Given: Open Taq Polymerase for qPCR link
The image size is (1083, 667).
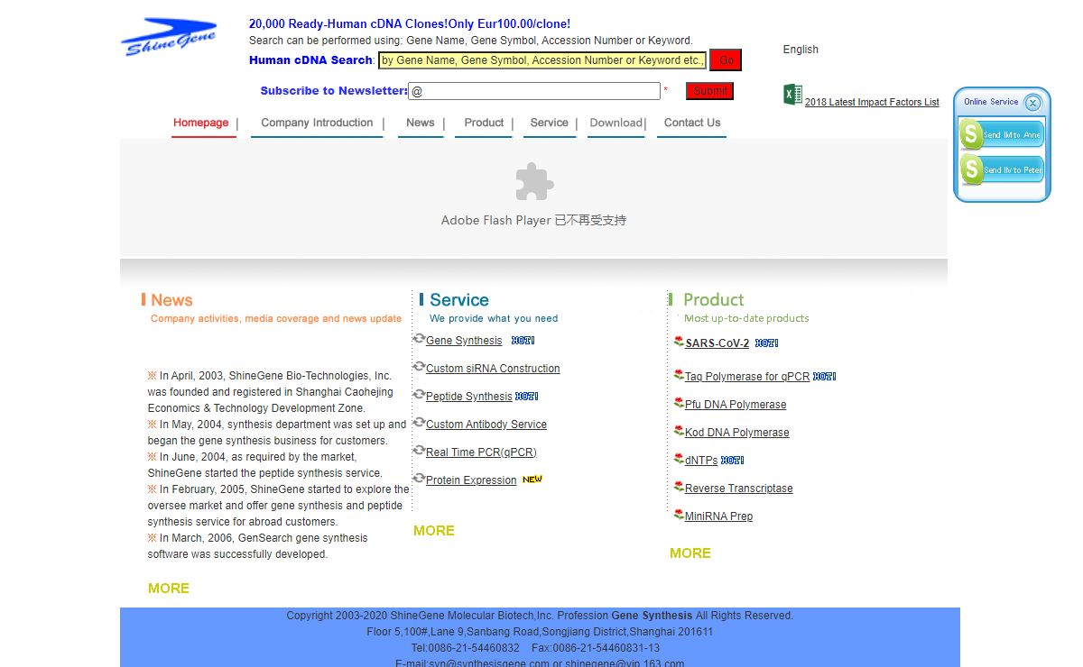Looking at the screenshot, I should coord(747,377).
